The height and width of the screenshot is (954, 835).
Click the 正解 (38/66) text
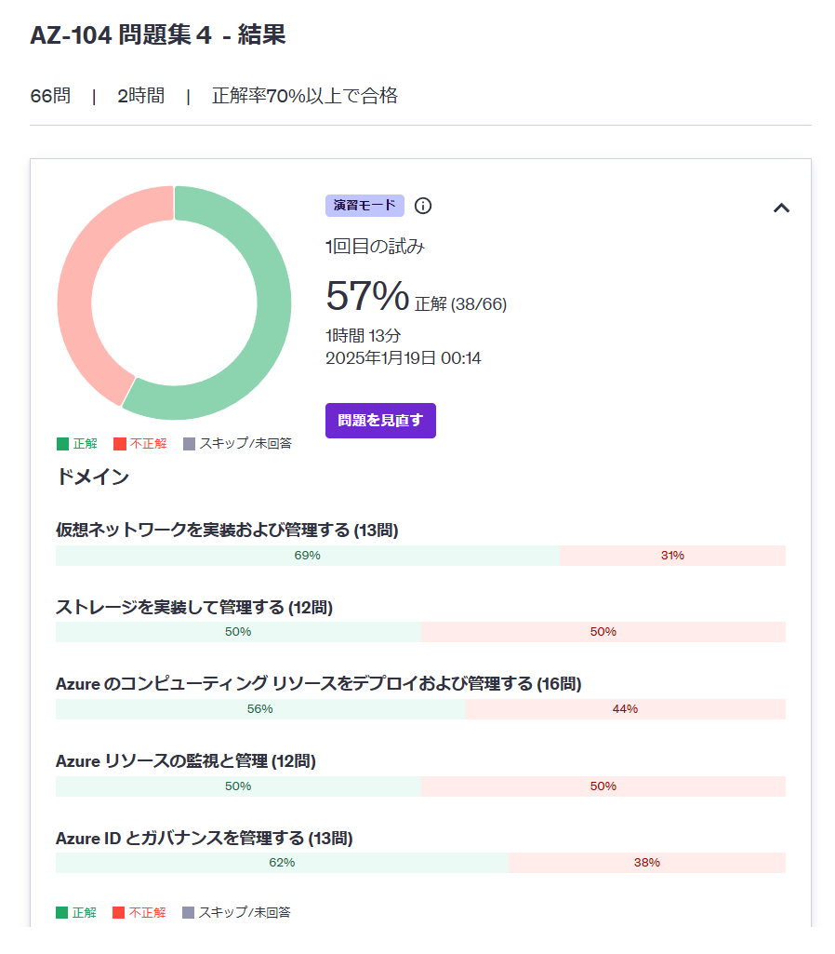[x=460, y=303]
